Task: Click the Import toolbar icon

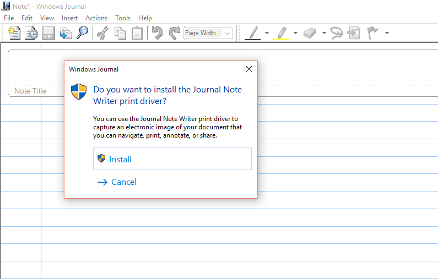Action: click(x=66, y=33)
